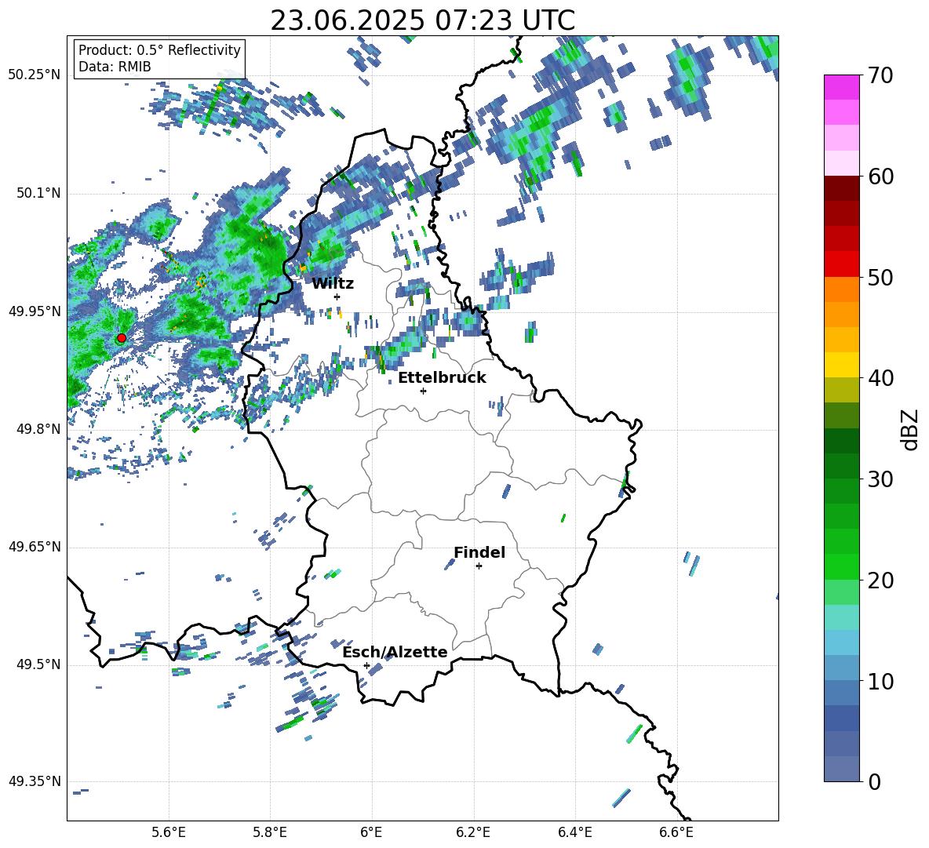Click the cyan colorbar segment near 15 dBZ

841,617
